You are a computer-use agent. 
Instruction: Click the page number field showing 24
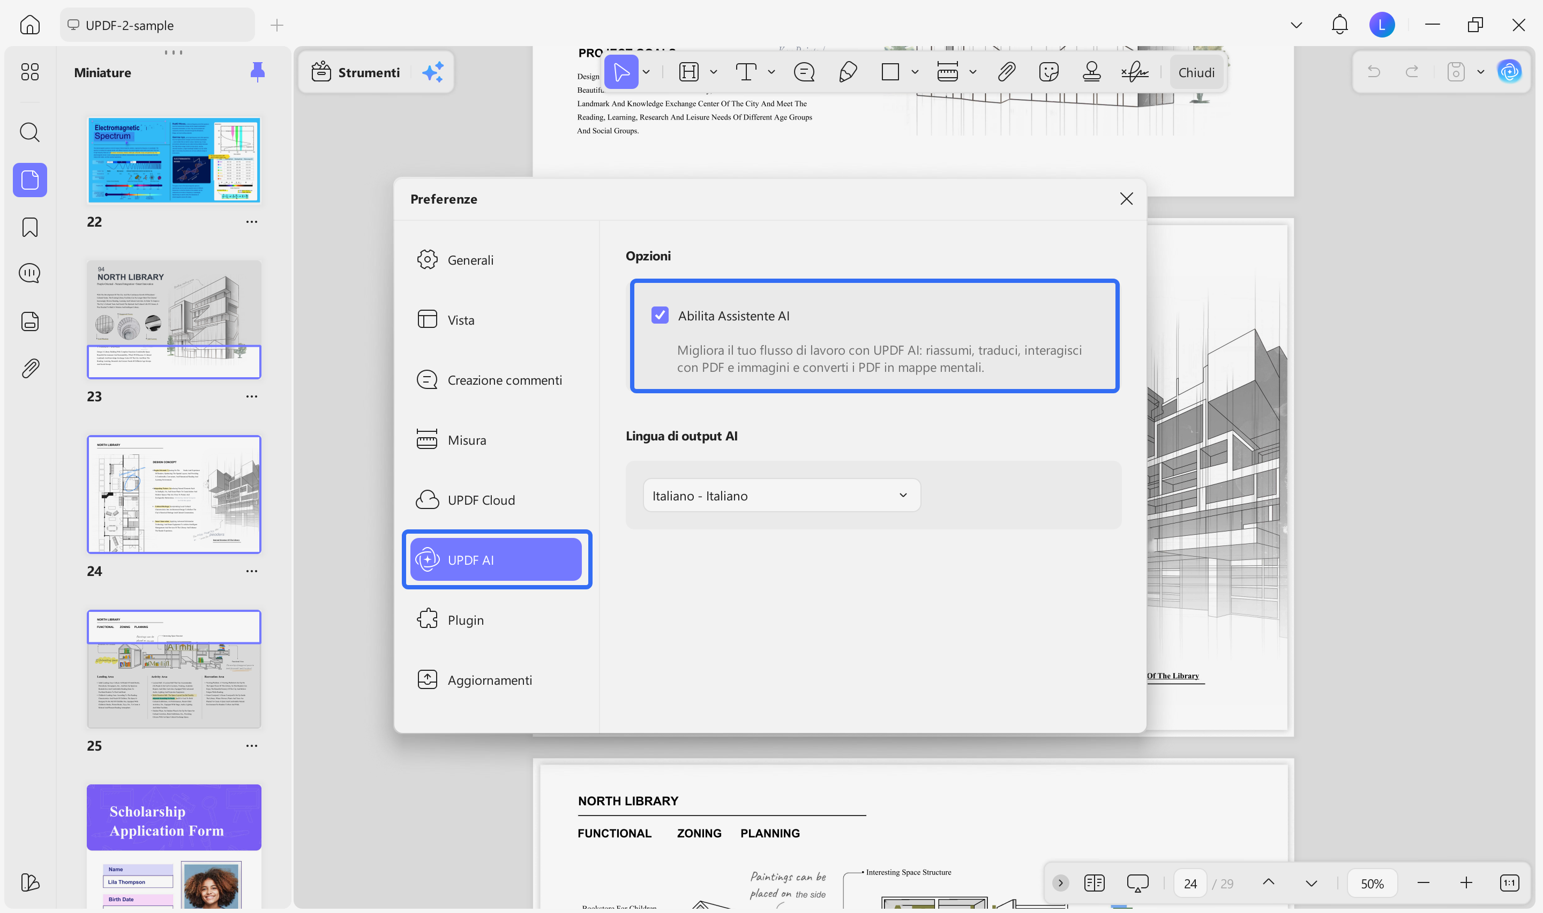coord(1190,884)
